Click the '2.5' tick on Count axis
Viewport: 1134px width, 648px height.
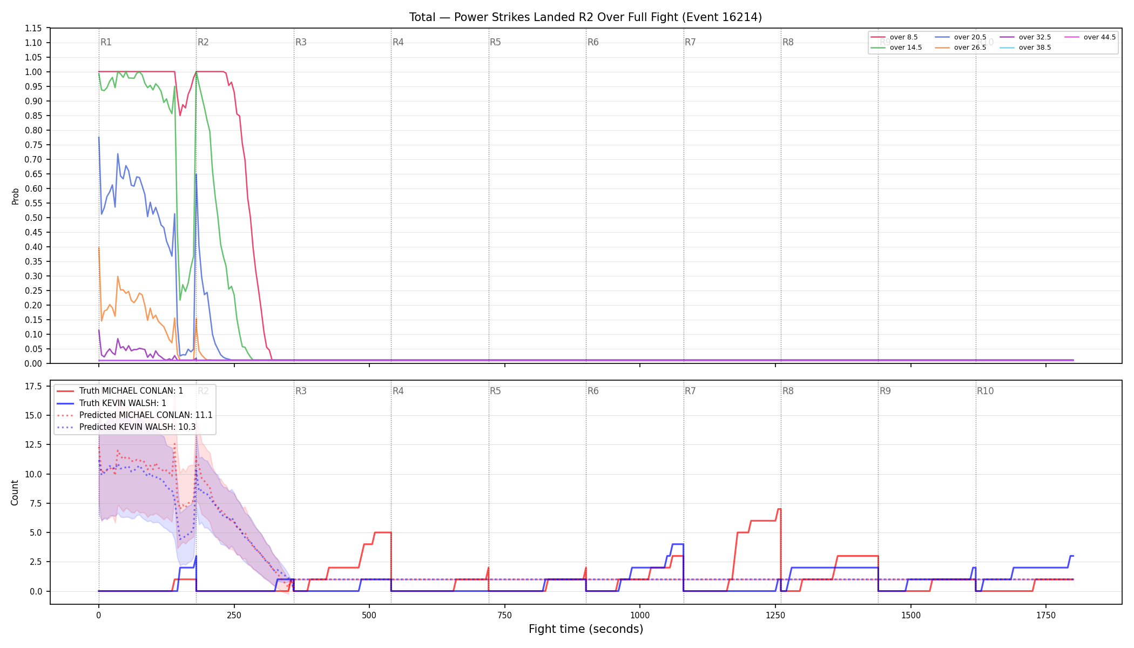click(36, 562)
